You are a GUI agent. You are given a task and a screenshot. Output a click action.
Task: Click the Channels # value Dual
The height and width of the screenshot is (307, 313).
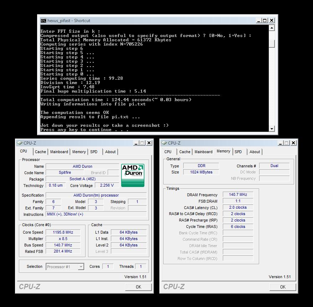tap(274, 166)
